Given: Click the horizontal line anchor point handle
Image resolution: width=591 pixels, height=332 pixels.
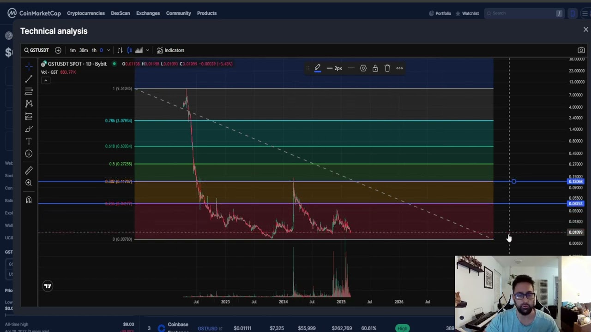Looking at the screenshot, I should pyautogui.click(x=514, y=181).
